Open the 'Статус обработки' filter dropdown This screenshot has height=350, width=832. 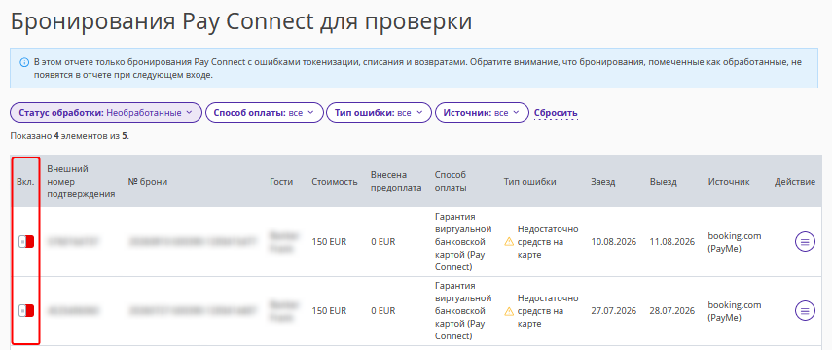[x=106, y=113]
